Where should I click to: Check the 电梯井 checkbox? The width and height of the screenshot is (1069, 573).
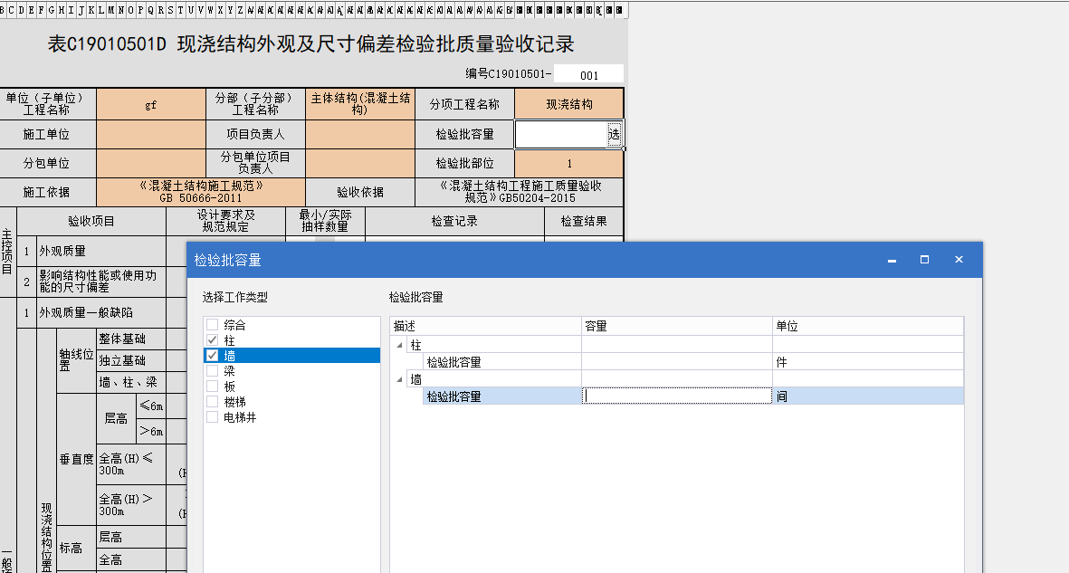[x=212, y=417]
